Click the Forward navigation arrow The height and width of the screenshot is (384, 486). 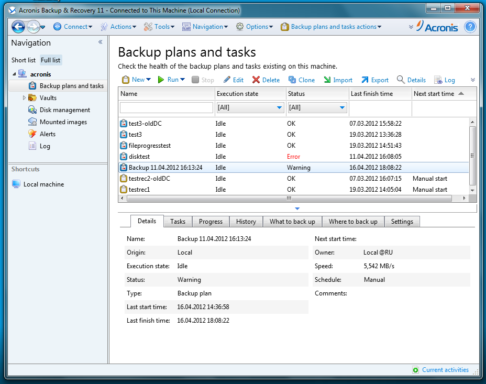click(33, 27)
